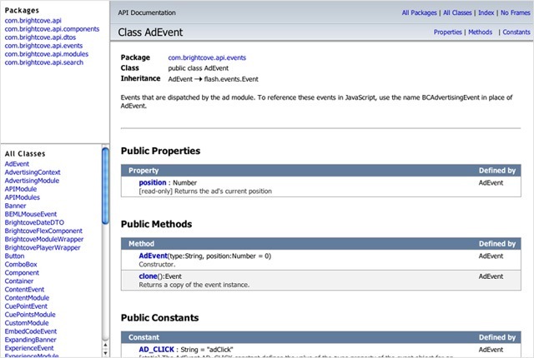534x358 pixels.
Task: Click the Public Properties heading
Action: pos(160,151)
